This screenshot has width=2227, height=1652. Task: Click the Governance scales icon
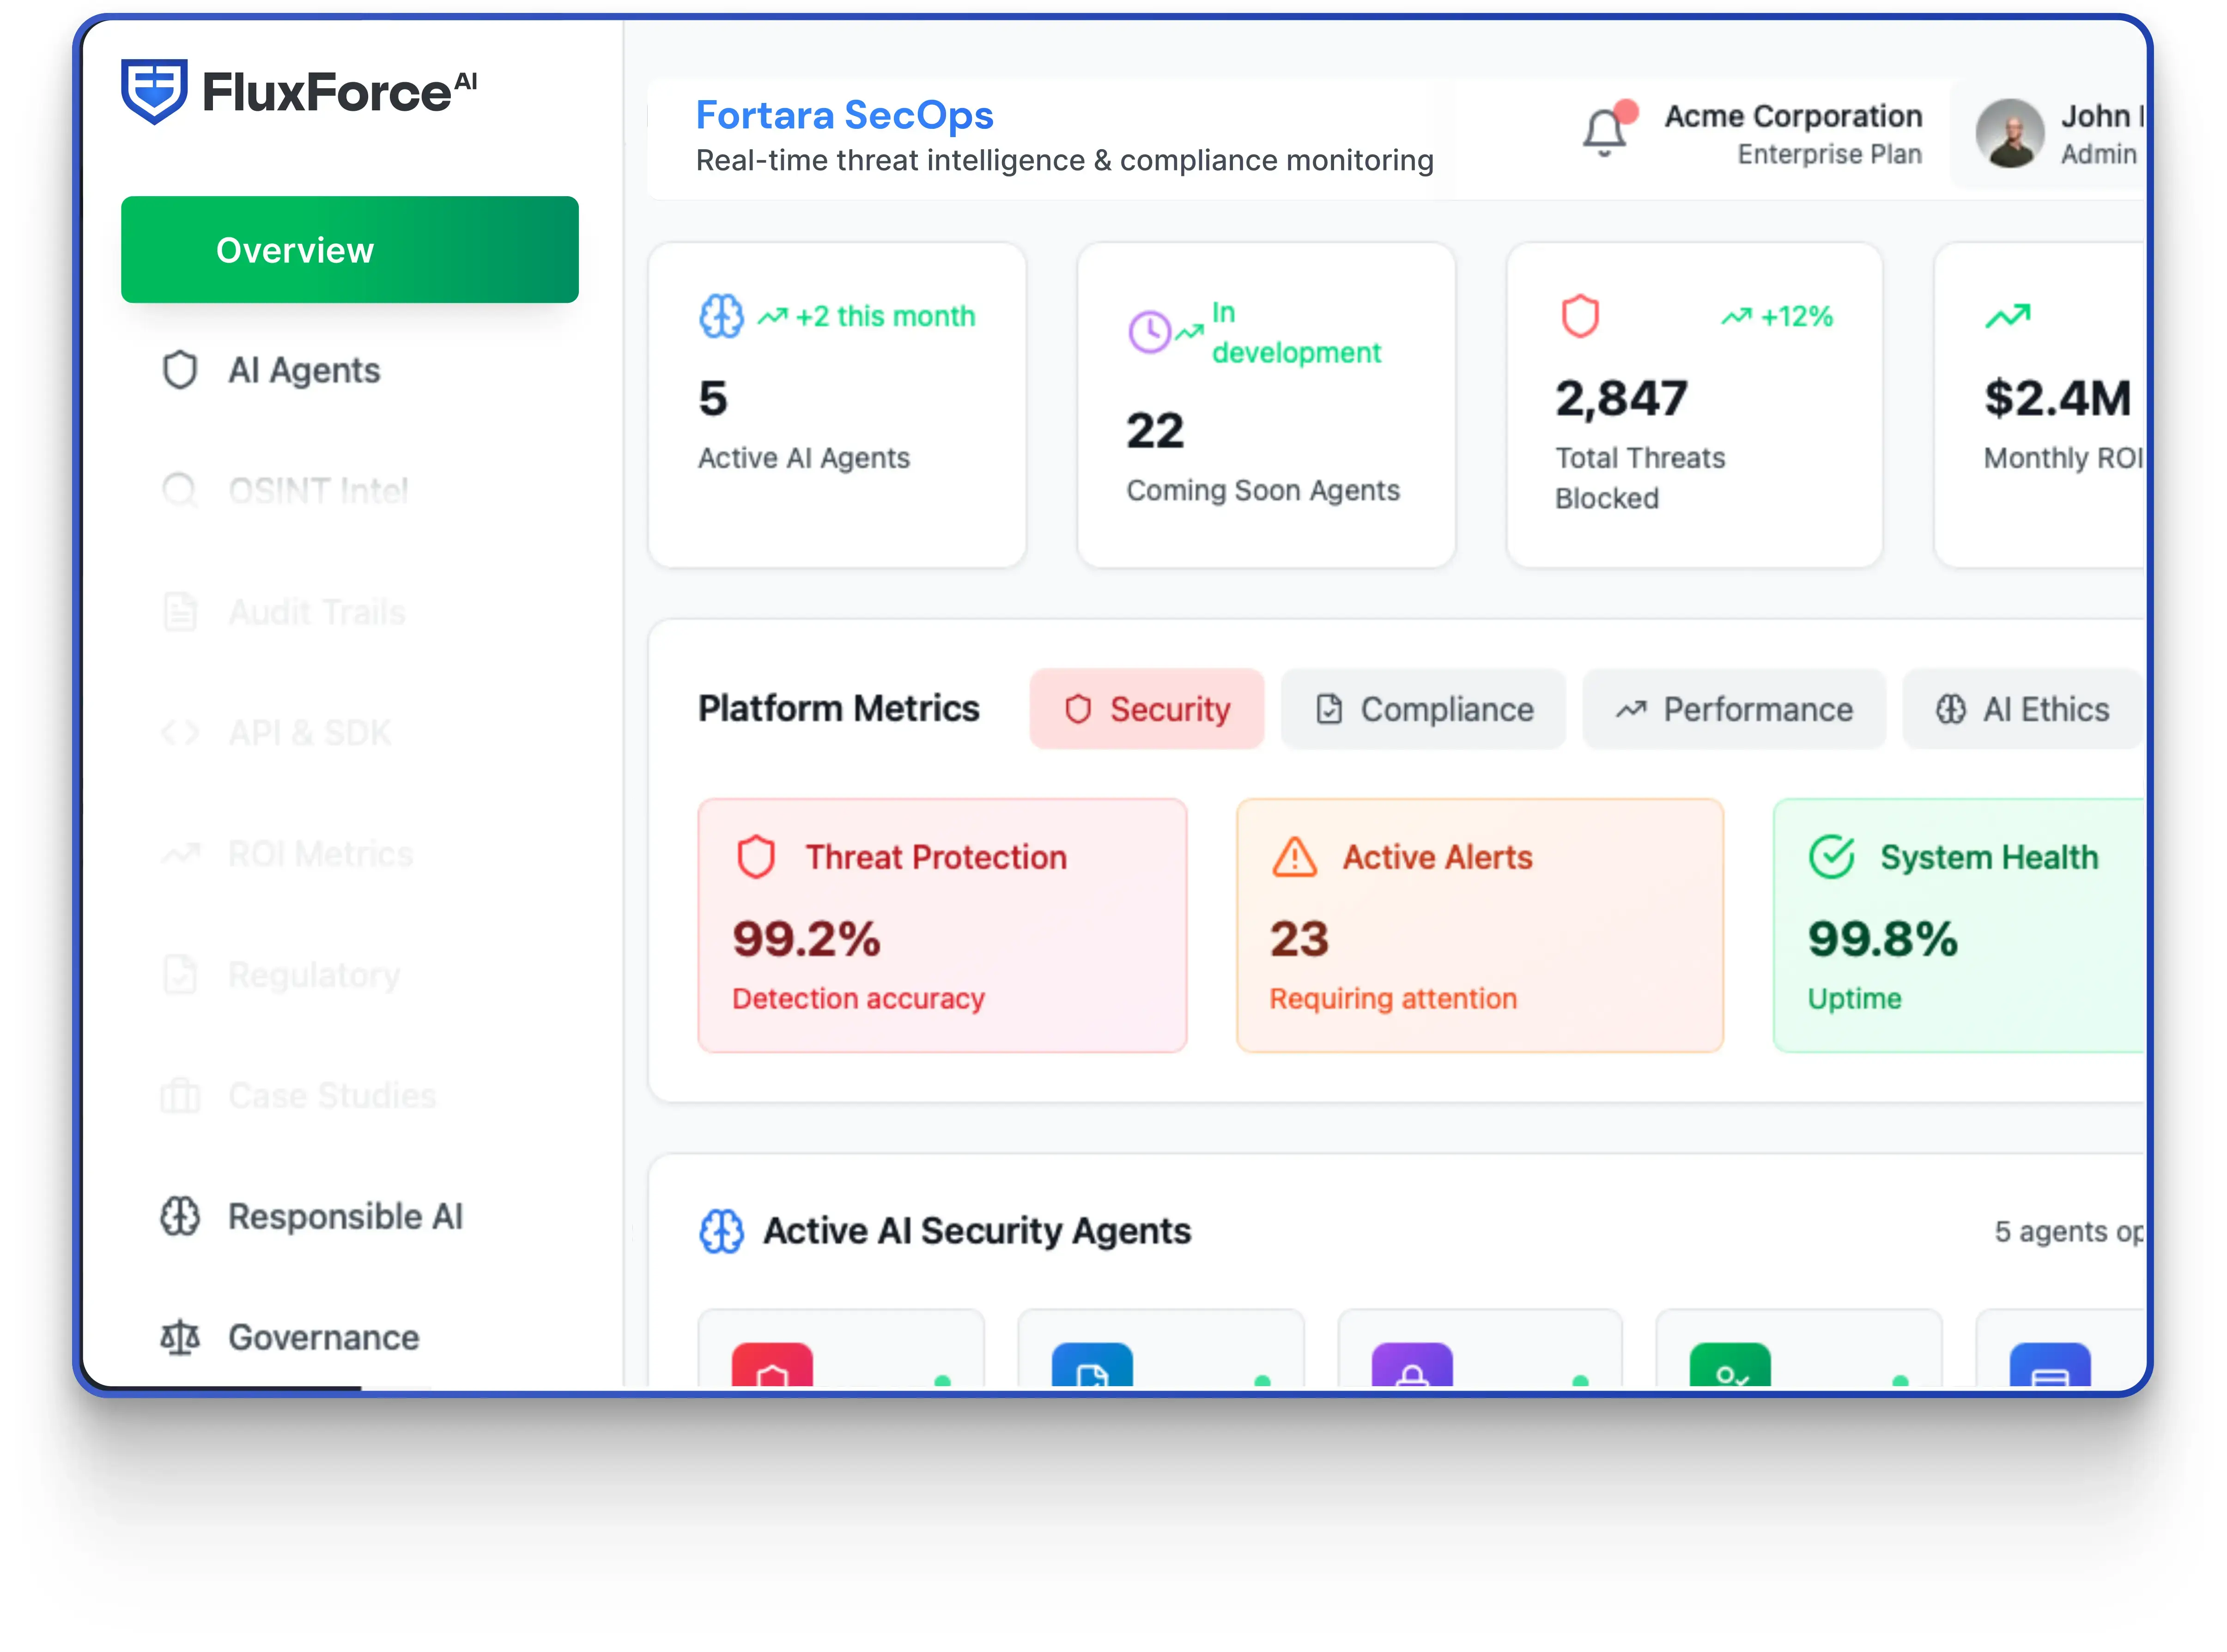click(x=180, y=1338)
